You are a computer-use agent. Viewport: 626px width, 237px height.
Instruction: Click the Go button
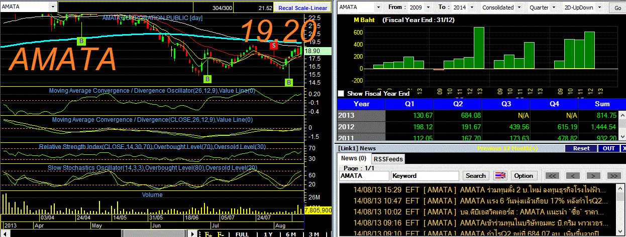617,8
